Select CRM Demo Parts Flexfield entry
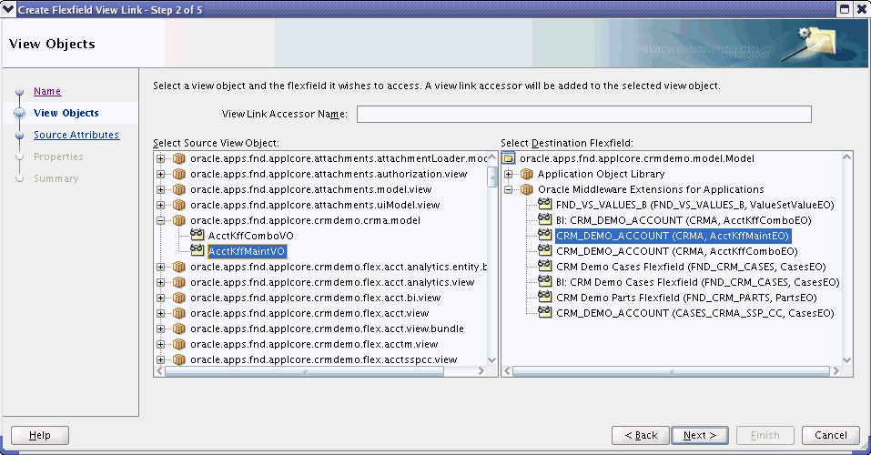Viewport: 871px width, 455px height. [686, 298]
